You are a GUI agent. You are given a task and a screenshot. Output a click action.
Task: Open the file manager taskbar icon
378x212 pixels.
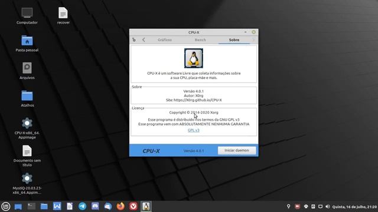[44, 206]
